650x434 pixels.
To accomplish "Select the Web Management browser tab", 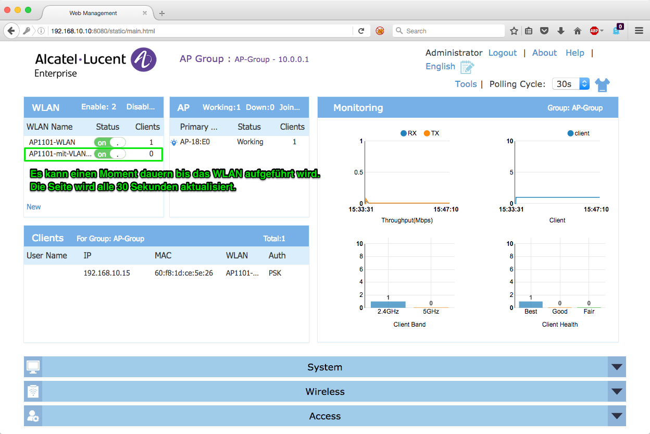I will coord(93,13).
